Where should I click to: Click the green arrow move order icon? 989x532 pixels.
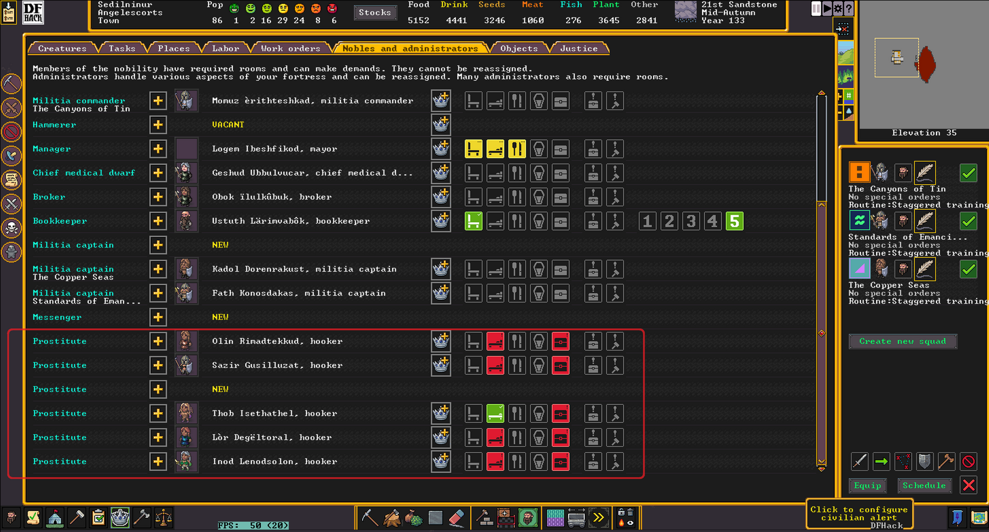click(x=881, y=461)
